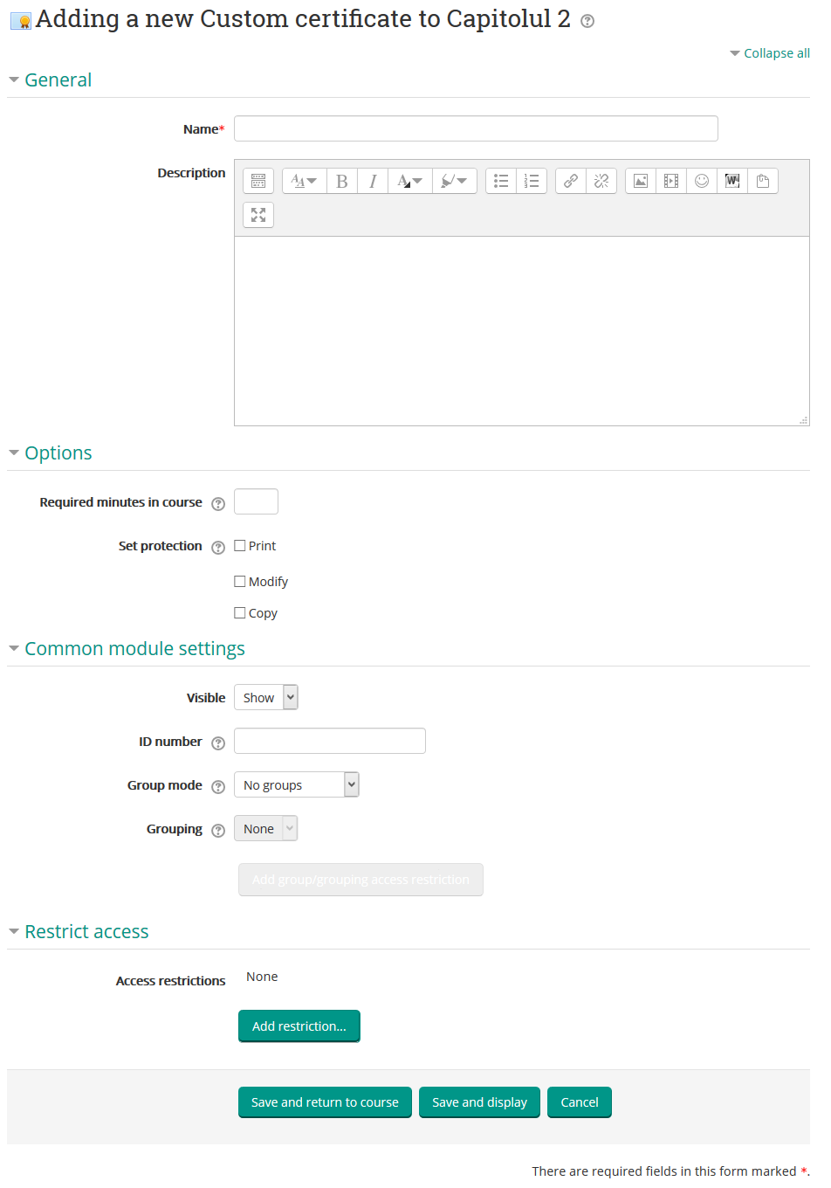This screenshot has height=1188, width=831.
Task: Apply italic formatting in the editor toolbar
Action: (373, 181)
